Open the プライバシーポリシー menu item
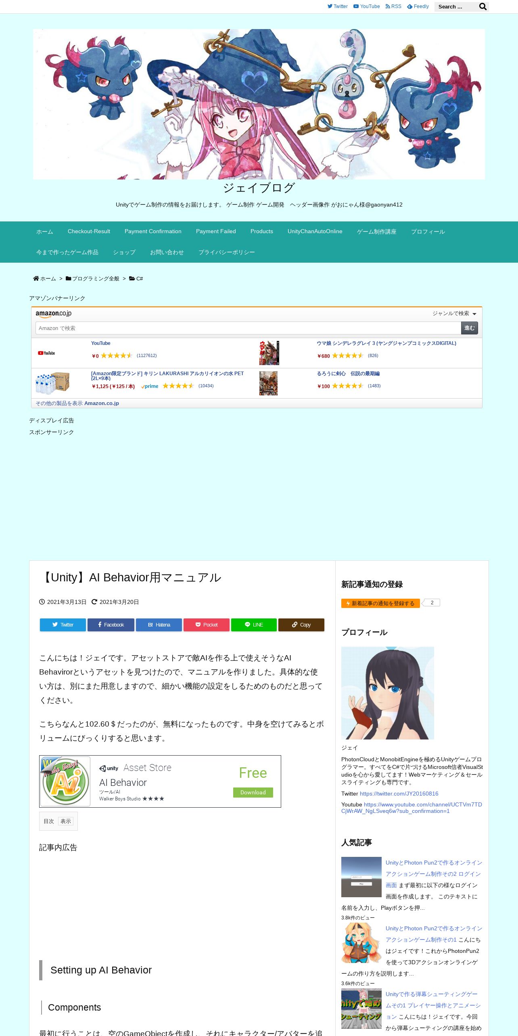518x1036 pixels. 227,252
